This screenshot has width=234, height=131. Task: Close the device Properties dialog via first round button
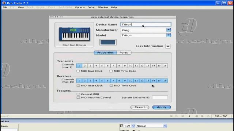tap(52, 17)
